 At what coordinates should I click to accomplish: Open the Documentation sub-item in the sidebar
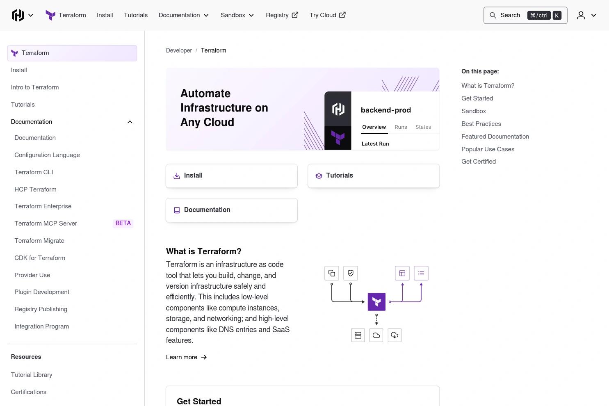tap(35, 138)
